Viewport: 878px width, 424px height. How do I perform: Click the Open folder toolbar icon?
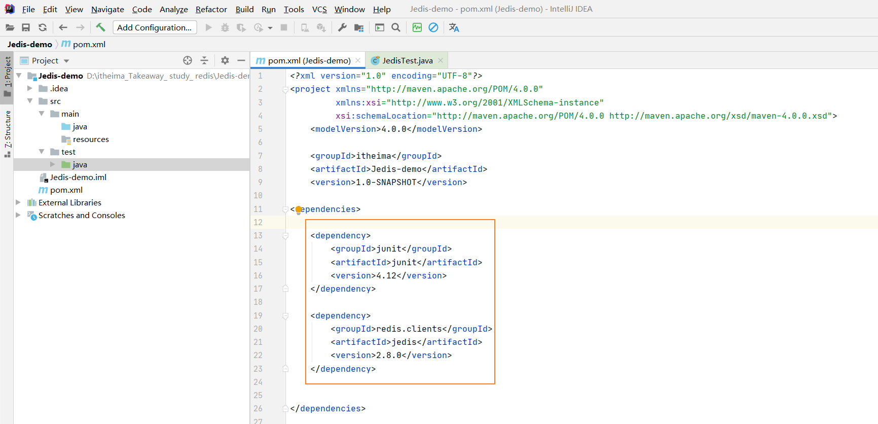[10, 27]
